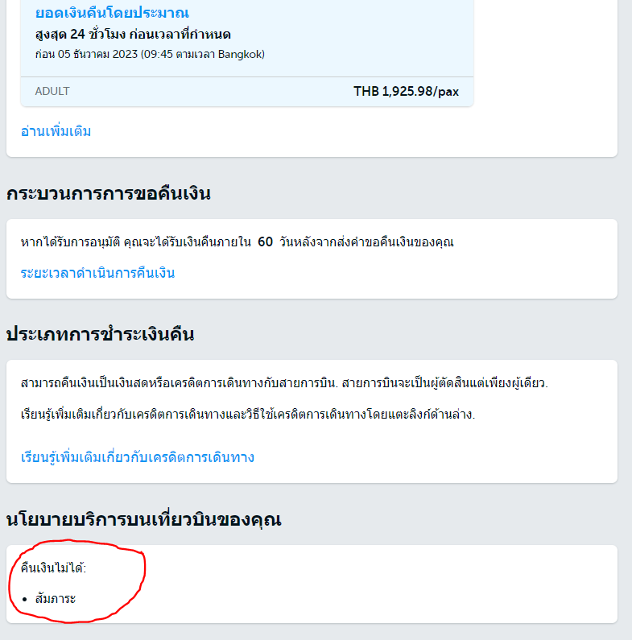Click the sentence ending โดยแตะลิงก์ด้านล่าง
Screen dimensions: 632x640
[248, 415]
